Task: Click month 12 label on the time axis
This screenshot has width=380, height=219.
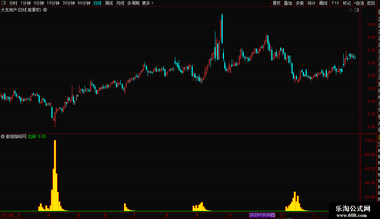Action: coord(282,215)
